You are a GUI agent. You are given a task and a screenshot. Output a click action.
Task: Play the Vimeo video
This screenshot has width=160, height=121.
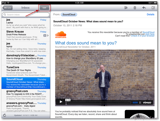pyautogui.click(x=61, y=102)
